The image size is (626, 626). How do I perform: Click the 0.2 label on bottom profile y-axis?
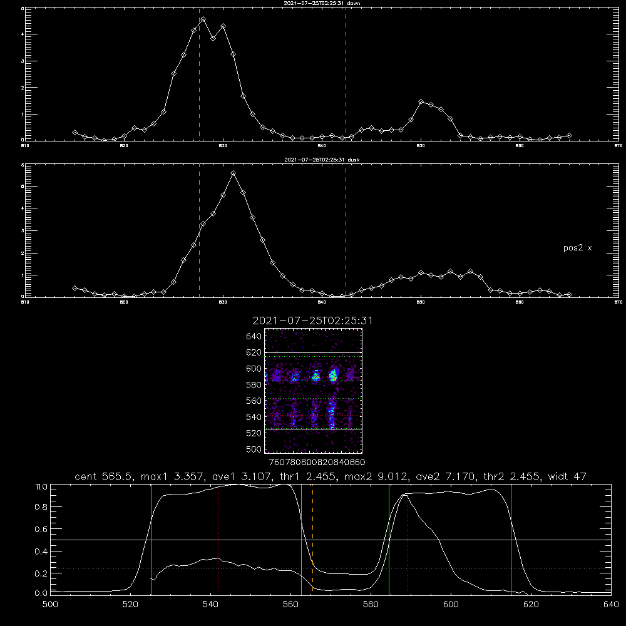[x=41, y=573]
